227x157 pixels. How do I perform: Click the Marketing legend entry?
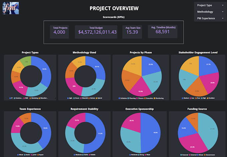click(34, 98)
